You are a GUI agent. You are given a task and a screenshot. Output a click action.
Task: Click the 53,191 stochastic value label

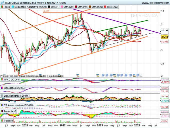tap(164, 91)
